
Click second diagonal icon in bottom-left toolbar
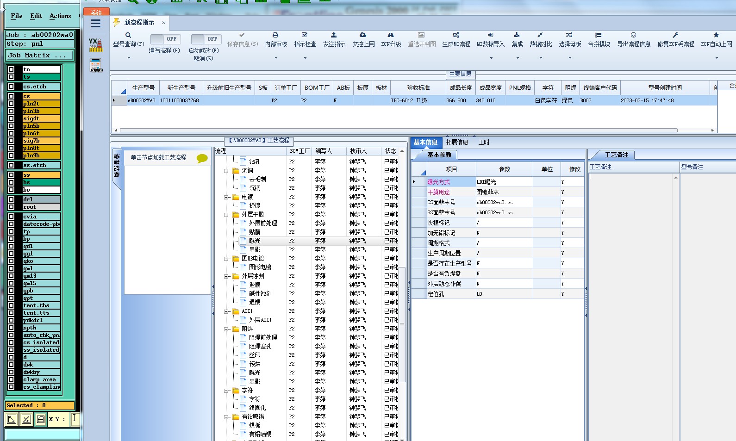point(26,419)
